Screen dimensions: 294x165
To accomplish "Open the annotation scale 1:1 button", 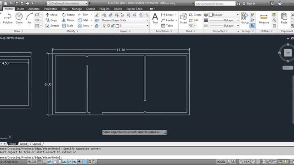I will tap(245, 162).
